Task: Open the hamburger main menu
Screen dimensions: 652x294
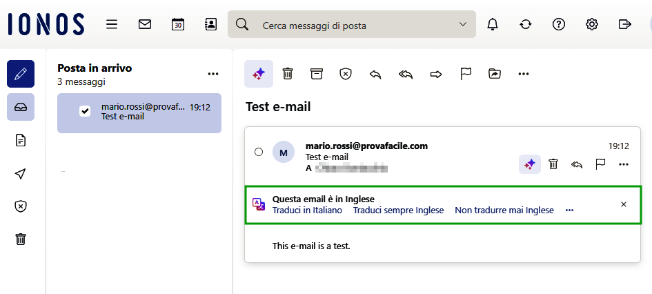Action: [112, 25]
